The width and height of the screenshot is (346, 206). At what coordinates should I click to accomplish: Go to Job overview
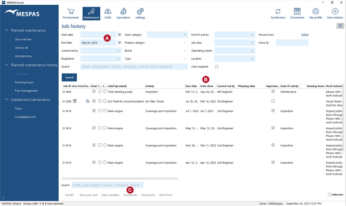[23, 39]
